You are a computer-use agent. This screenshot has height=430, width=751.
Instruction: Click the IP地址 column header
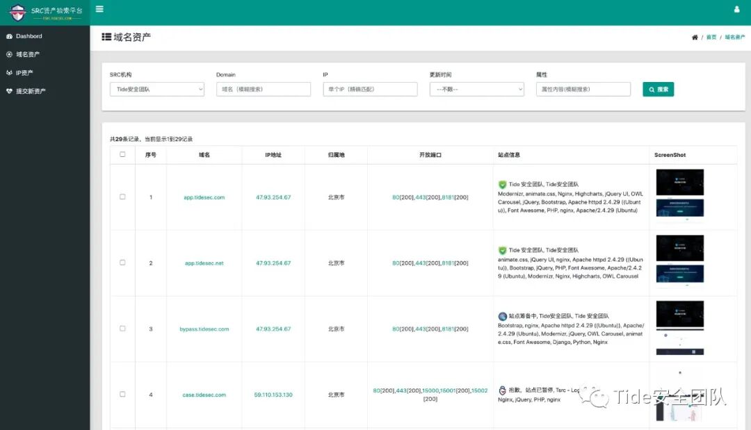(273, 155)
